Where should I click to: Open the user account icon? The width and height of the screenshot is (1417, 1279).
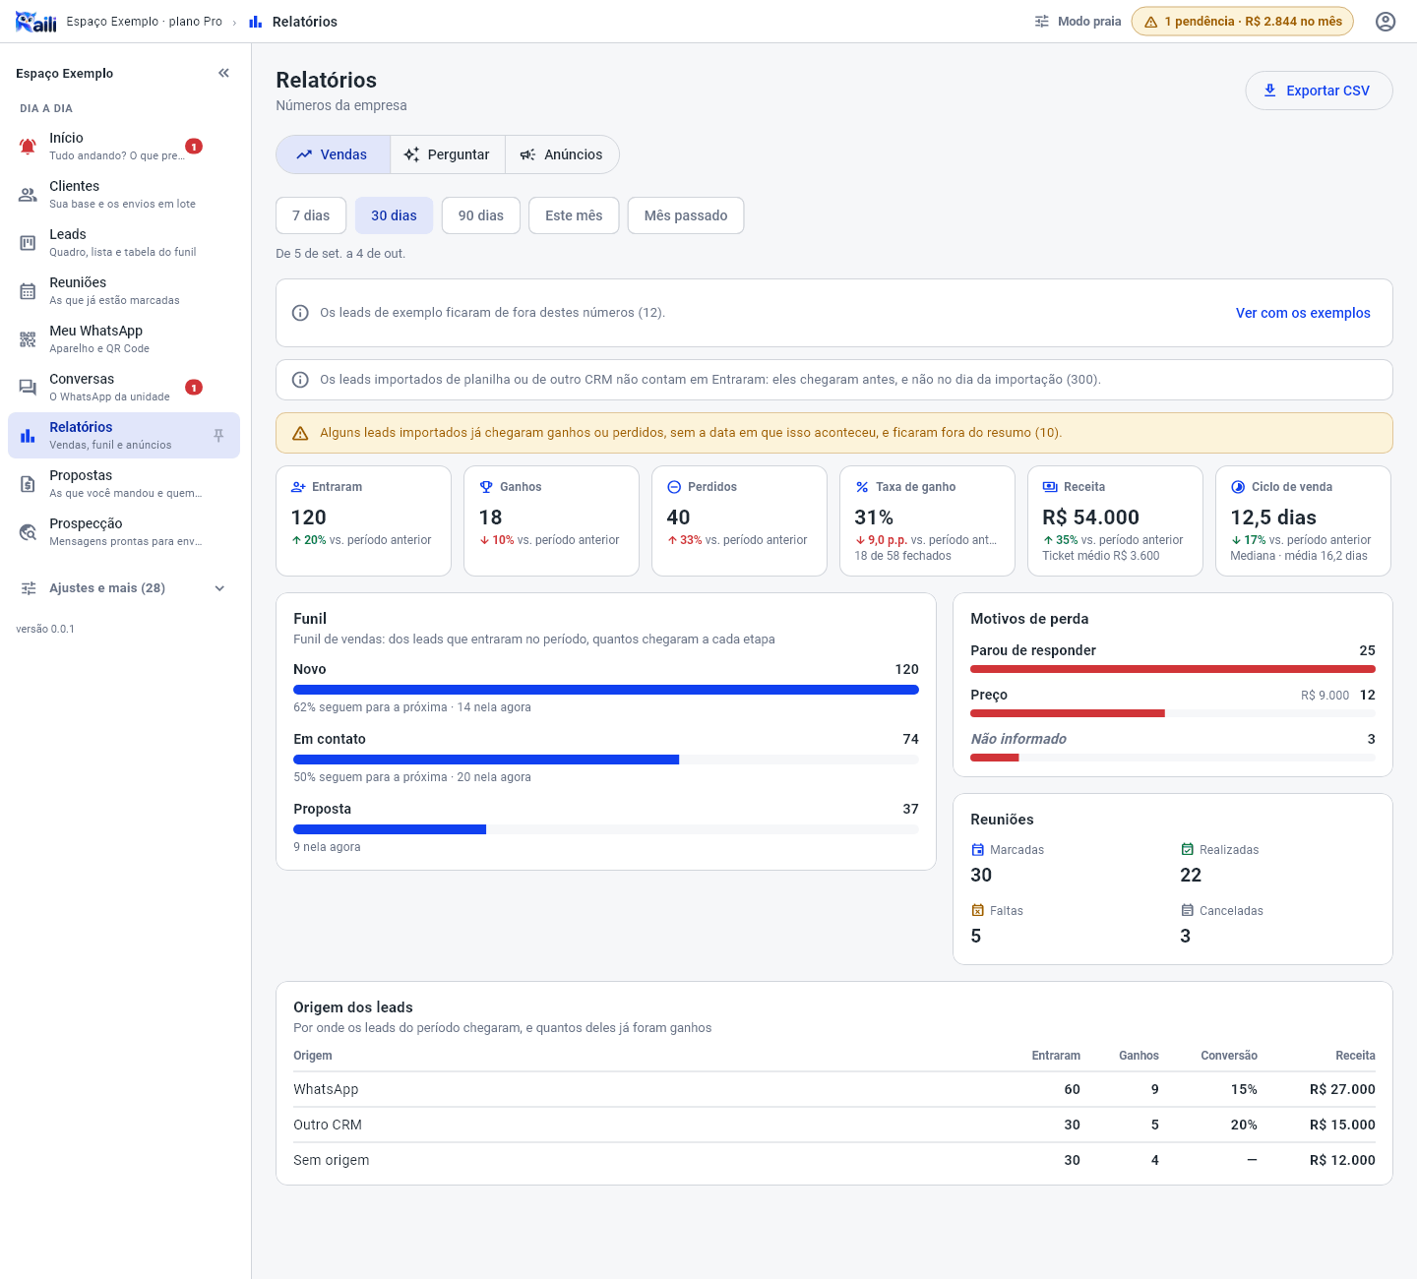pyautogui.click(x=1386, y=22)
